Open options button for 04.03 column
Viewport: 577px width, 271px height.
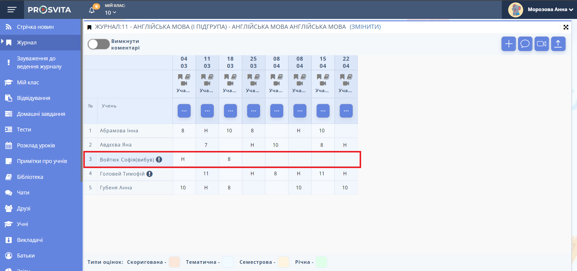click(184, 111)
